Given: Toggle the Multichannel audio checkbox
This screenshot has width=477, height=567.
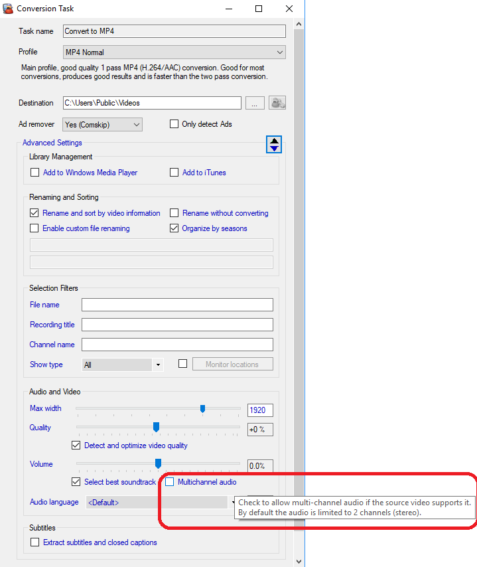Looking at the screenshot, I should tap(170, 482).
